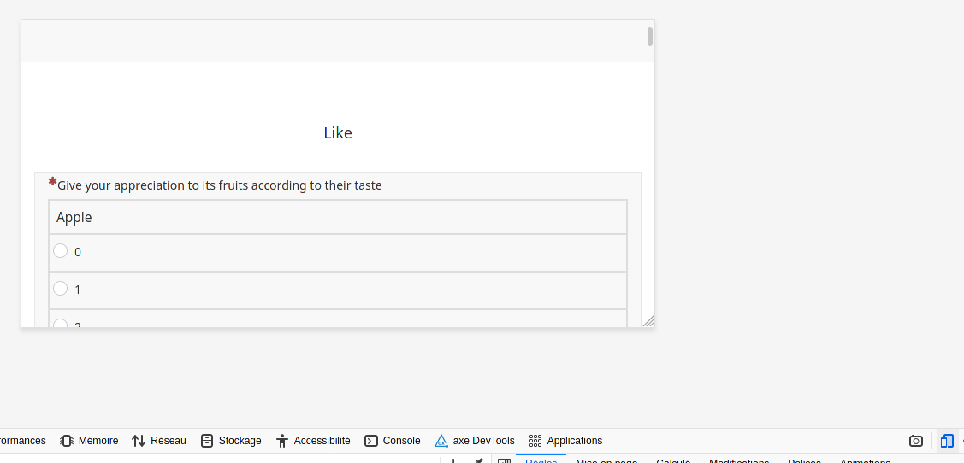Select radio option 1 for Apple
This screenshot has width=964, height=463.
pos(60,288)
